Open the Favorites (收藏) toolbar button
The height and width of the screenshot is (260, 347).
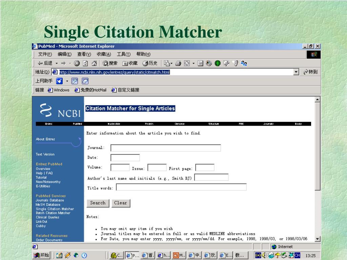(x=130, y=63)
